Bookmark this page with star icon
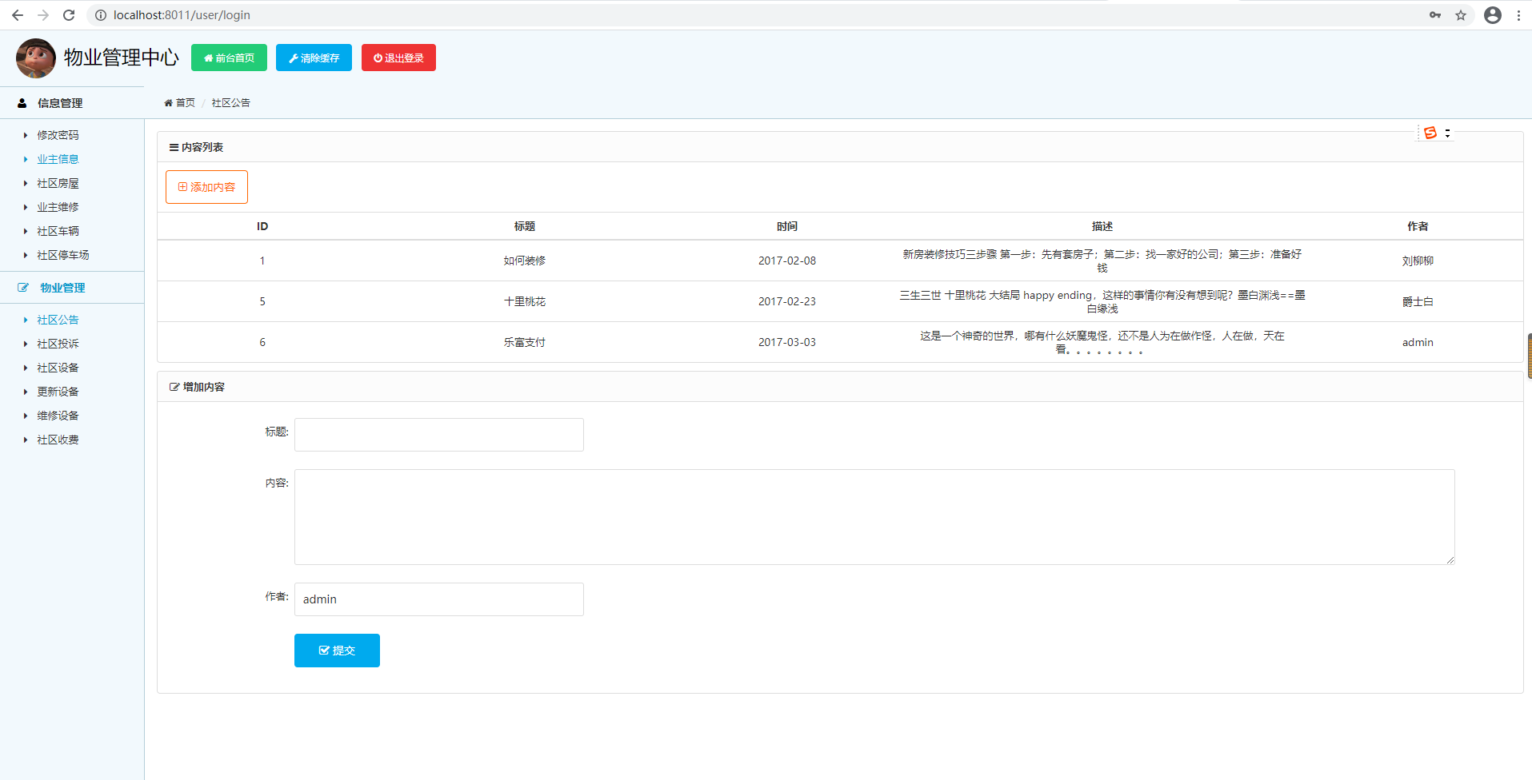 pyautogui.click(x=1461, y=15)
